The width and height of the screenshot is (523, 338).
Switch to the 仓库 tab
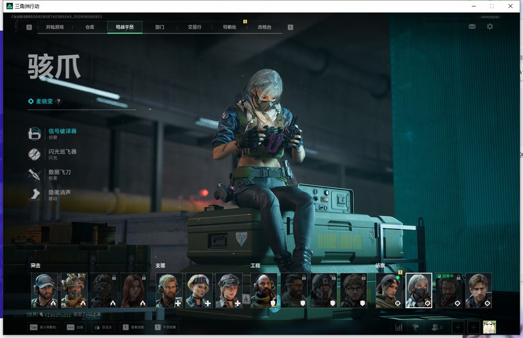pyautogui.click(x=90, y=27)
